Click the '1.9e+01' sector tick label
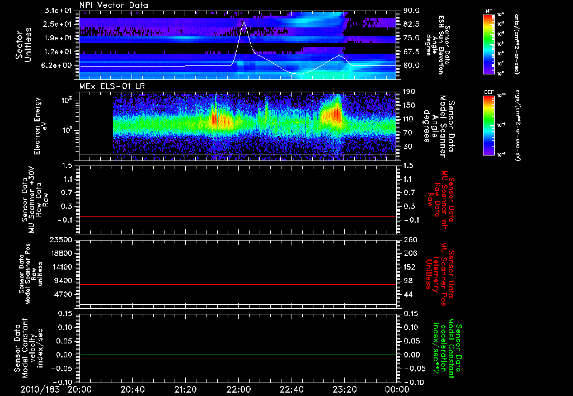Screen dimensions: 573x396 [59, 38]
